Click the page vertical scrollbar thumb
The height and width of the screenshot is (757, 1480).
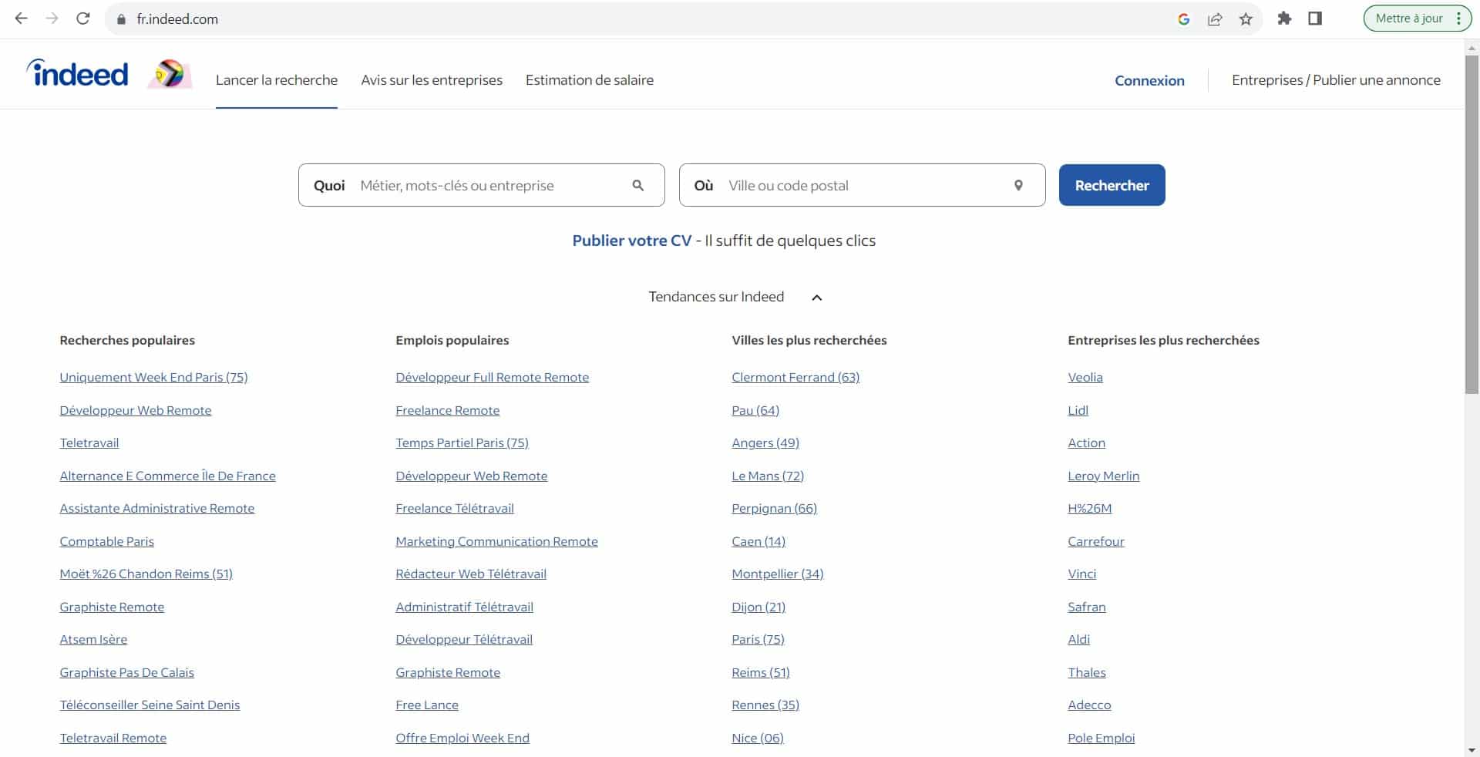click(1472, 224)
